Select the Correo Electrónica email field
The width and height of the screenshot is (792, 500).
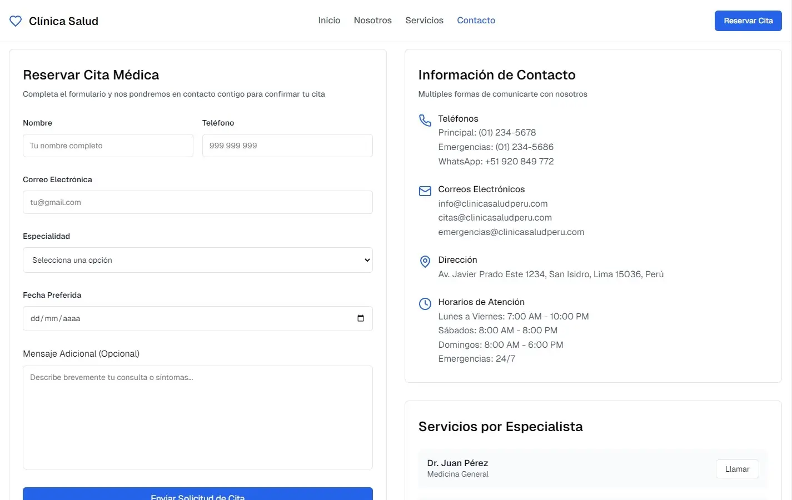pos(198,202)
